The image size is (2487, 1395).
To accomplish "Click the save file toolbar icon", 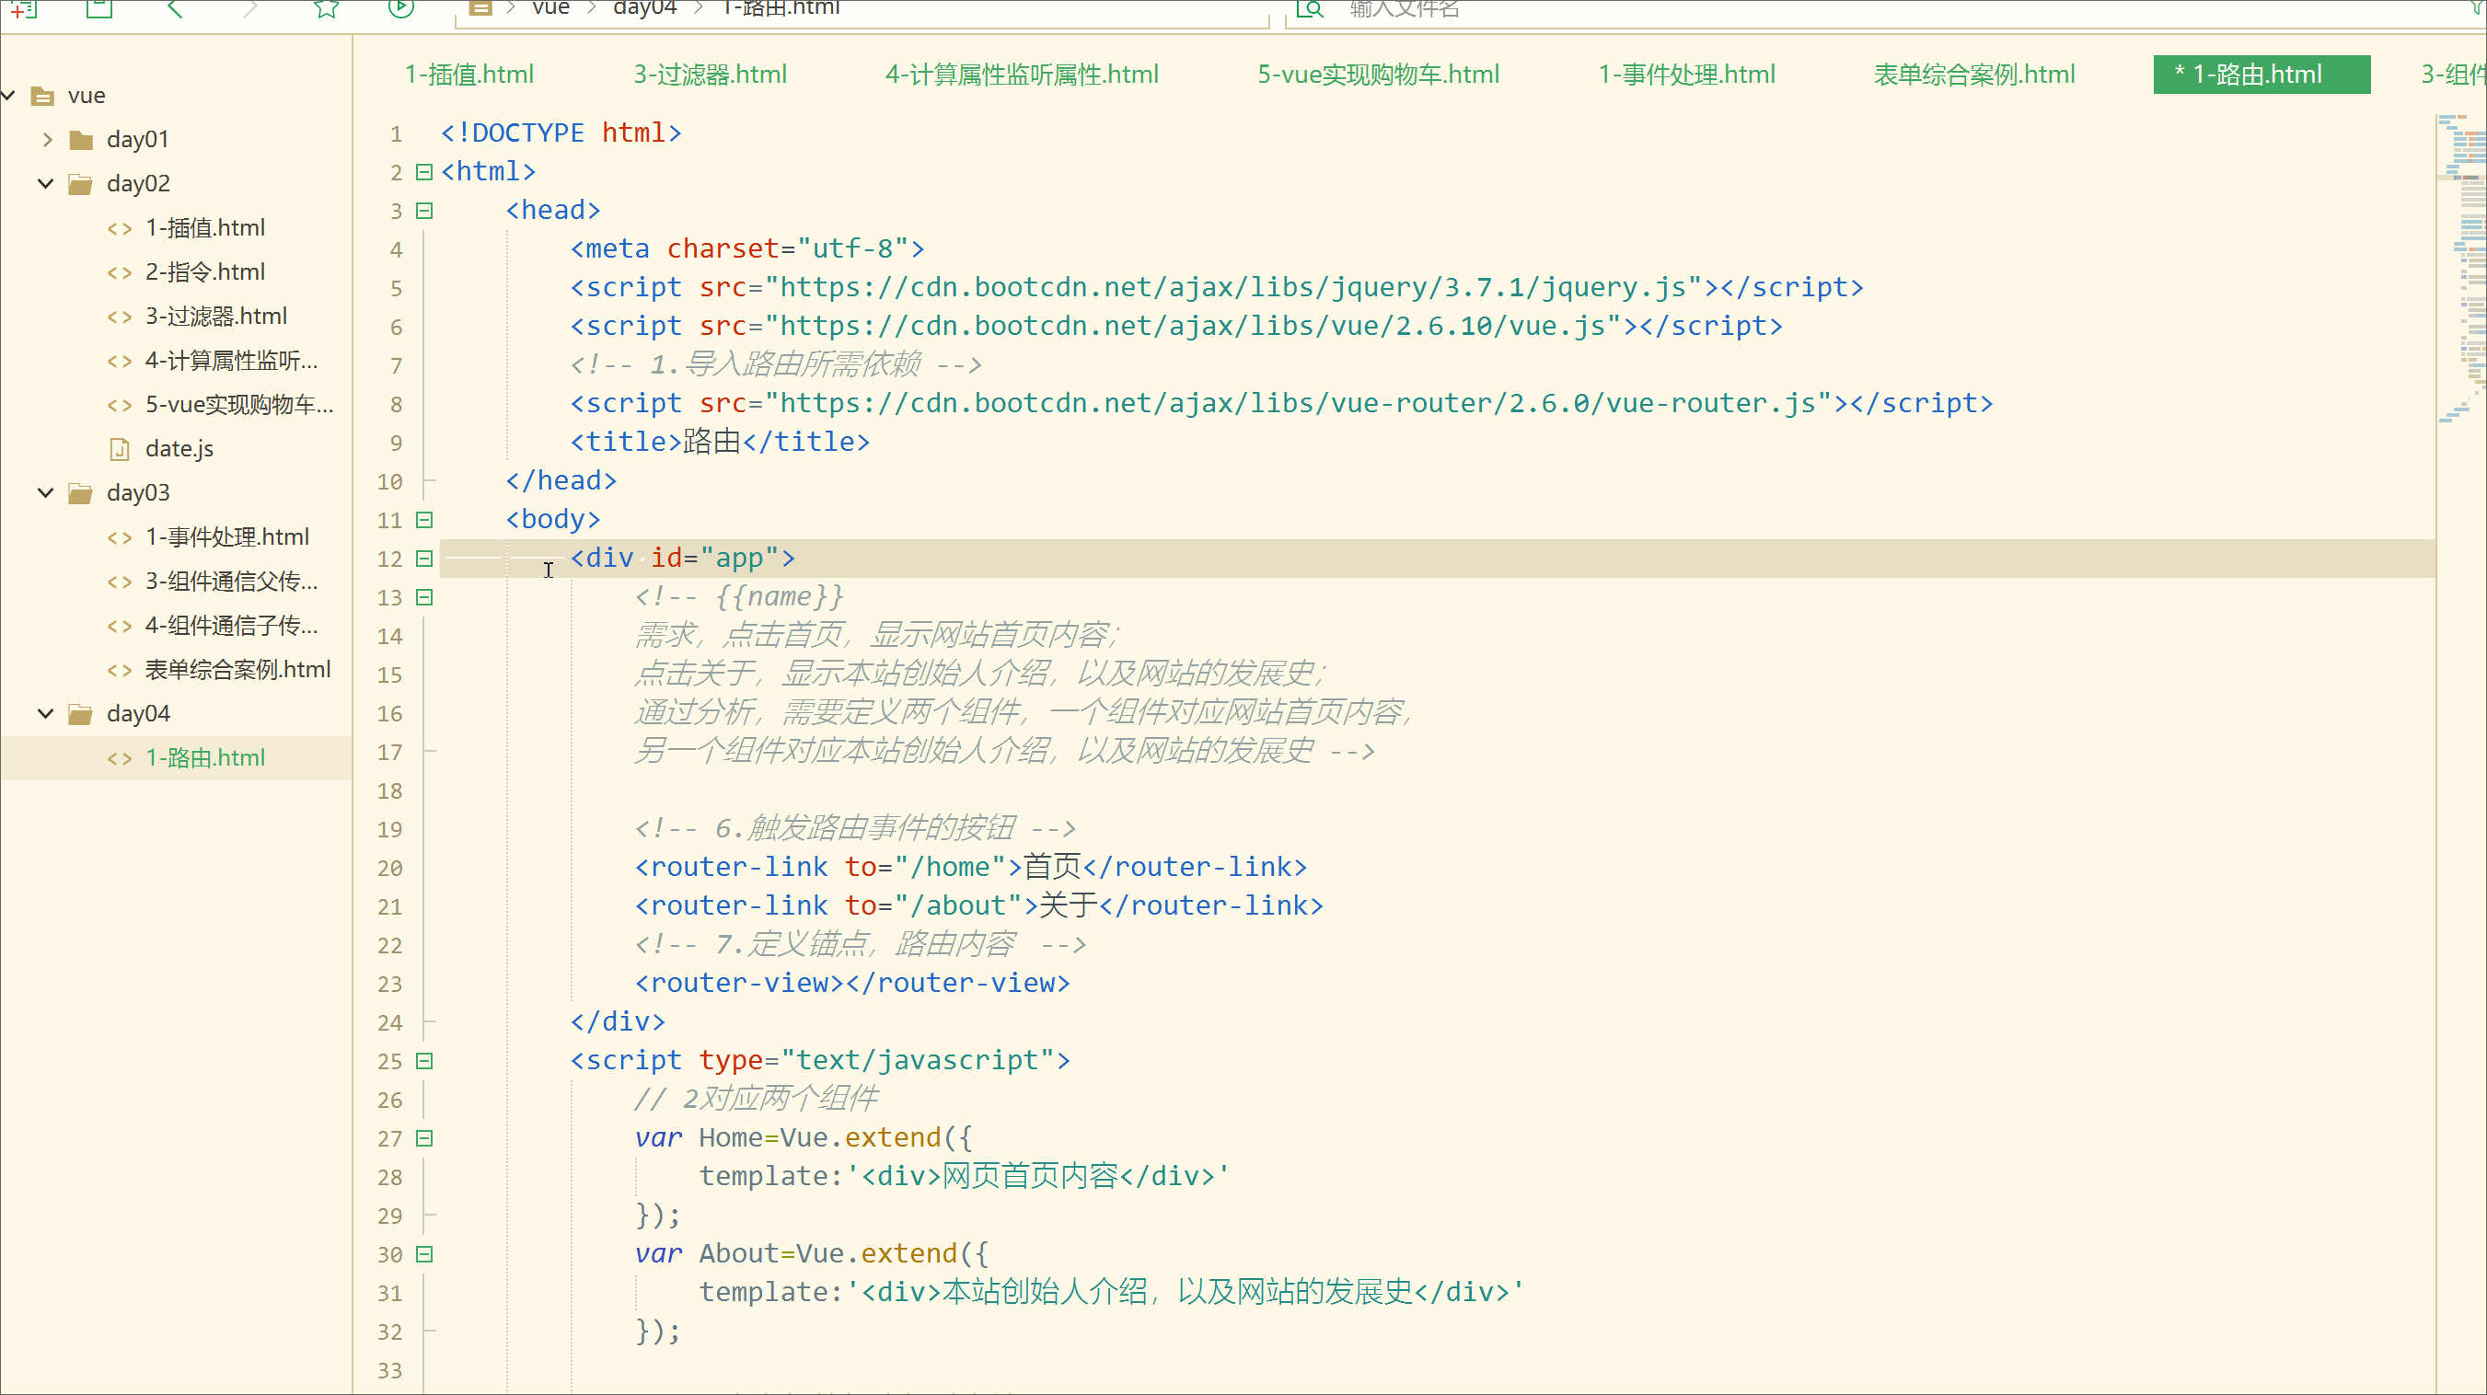I will pyautogui.click(x=99, y=9).
